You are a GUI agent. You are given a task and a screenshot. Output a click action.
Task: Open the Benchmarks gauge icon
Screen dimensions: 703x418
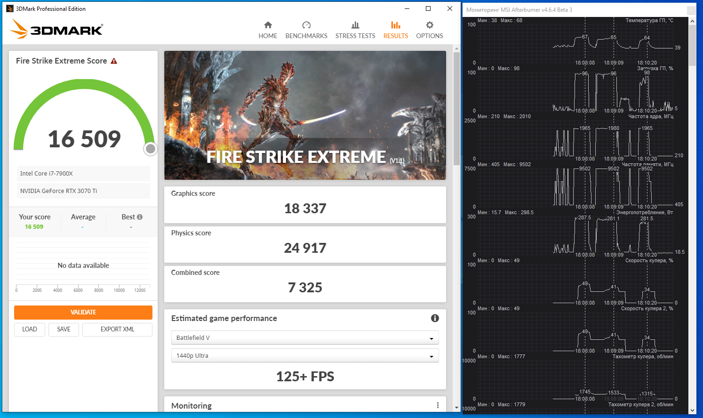point(306,25)
